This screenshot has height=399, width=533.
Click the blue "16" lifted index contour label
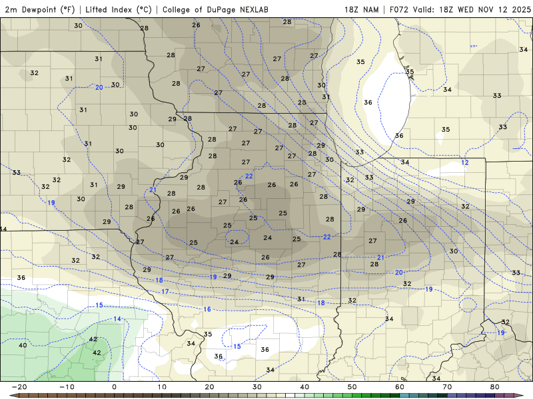pyautogui.click(x=207, y=309)
